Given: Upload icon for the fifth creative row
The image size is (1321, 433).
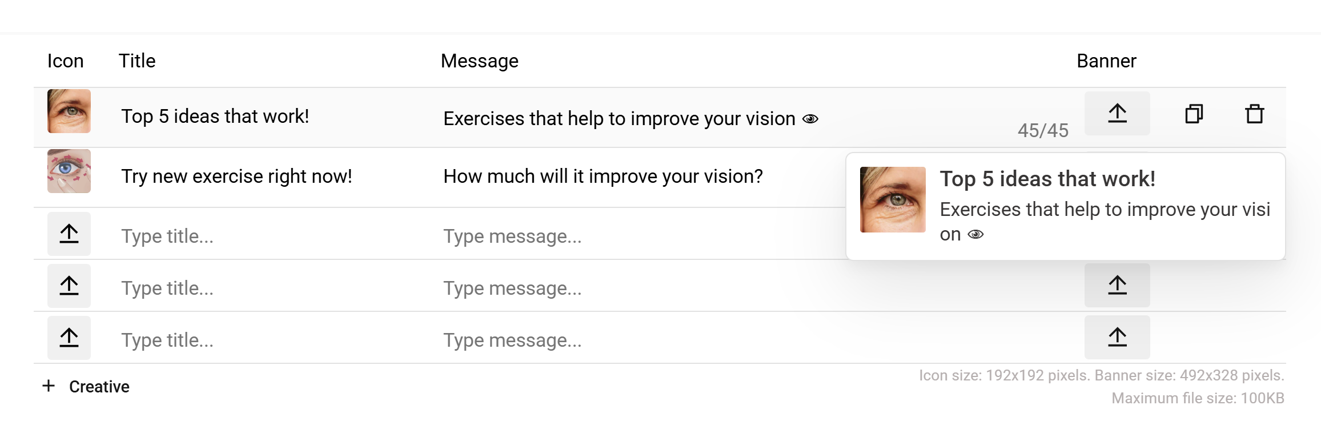Looking at the screenshot, I should click(69, 338).
